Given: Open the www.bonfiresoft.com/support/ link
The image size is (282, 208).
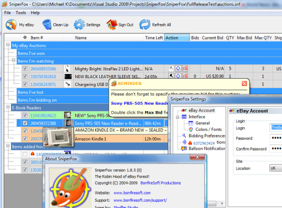Looking at the screenshot, I should click(140, 200).
